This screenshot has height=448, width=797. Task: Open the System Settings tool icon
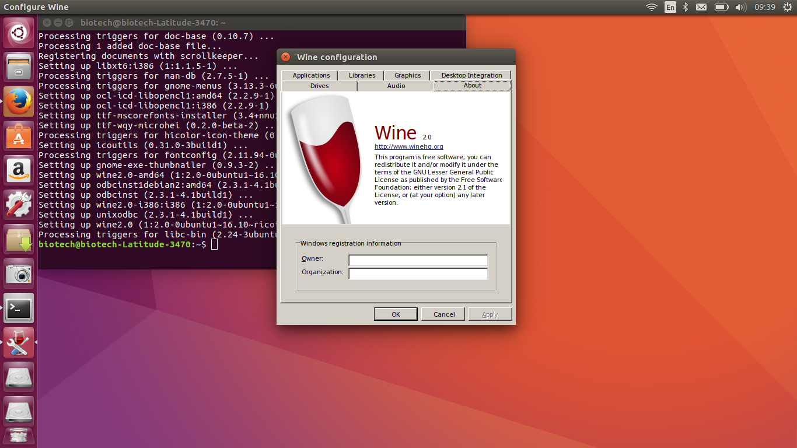(19, 204)
